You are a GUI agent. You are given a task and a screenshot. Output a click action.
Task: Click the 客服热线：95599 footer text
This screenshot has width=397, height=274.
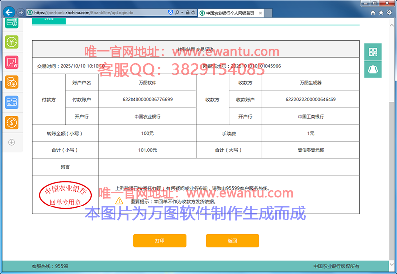[50, 266]
